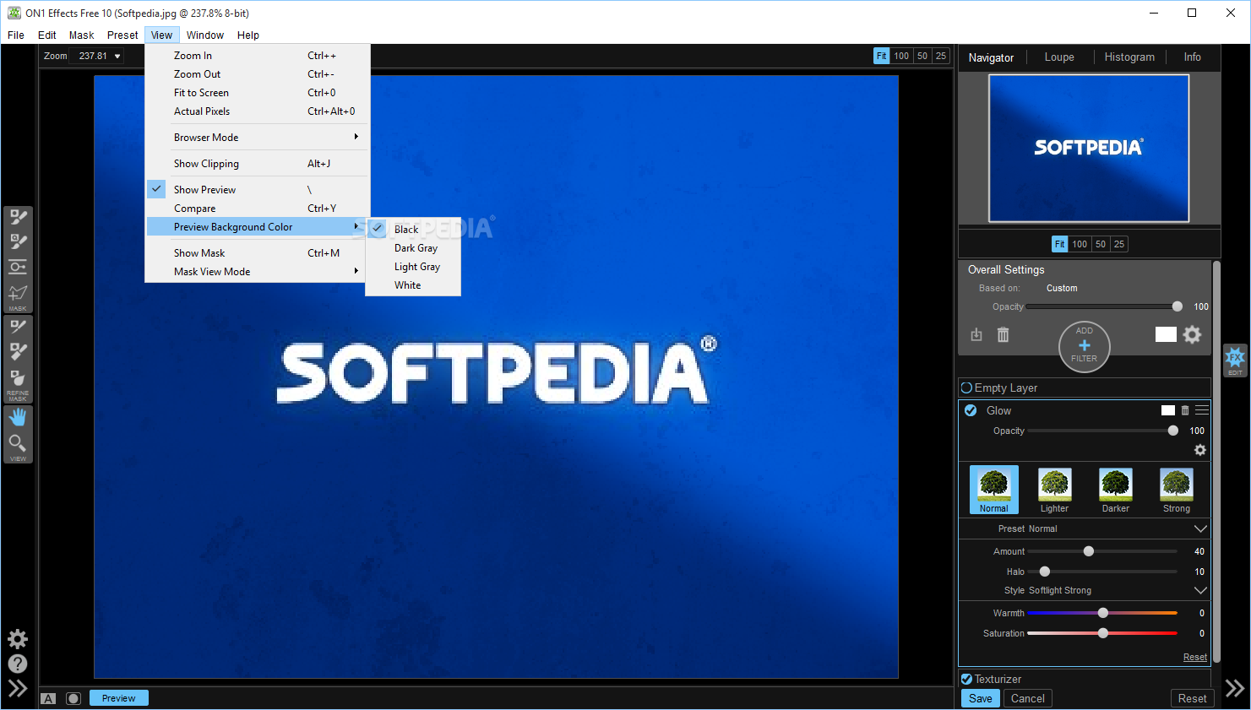The width and height of the screenshot is (1251, 710).
Task: Toggle the Texturizer filter checkbox
Action: pyautogui.click(x=966, y=679)
